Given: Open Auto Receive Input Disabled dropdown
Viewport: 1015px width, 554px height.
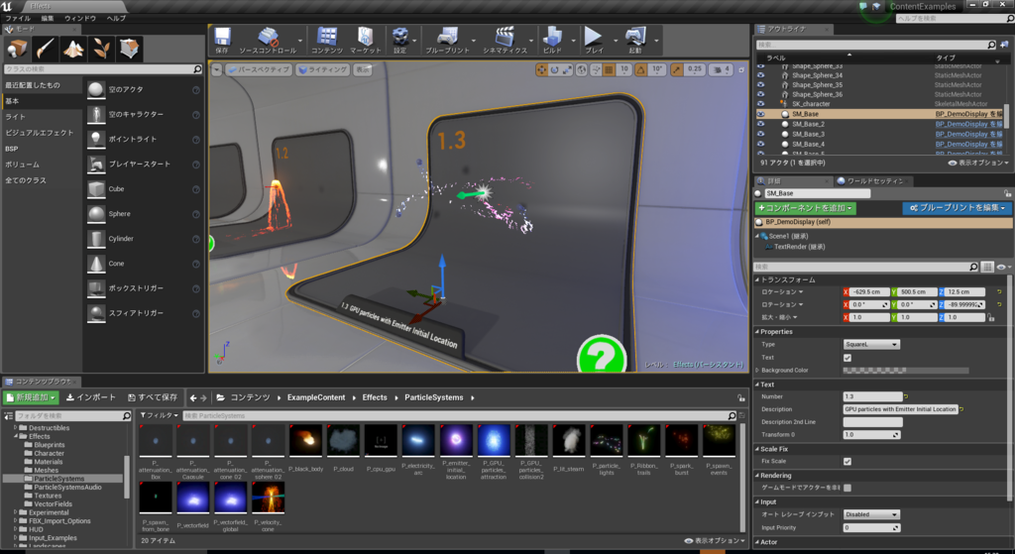Looking at the screenshot, I should click(871, 514).
